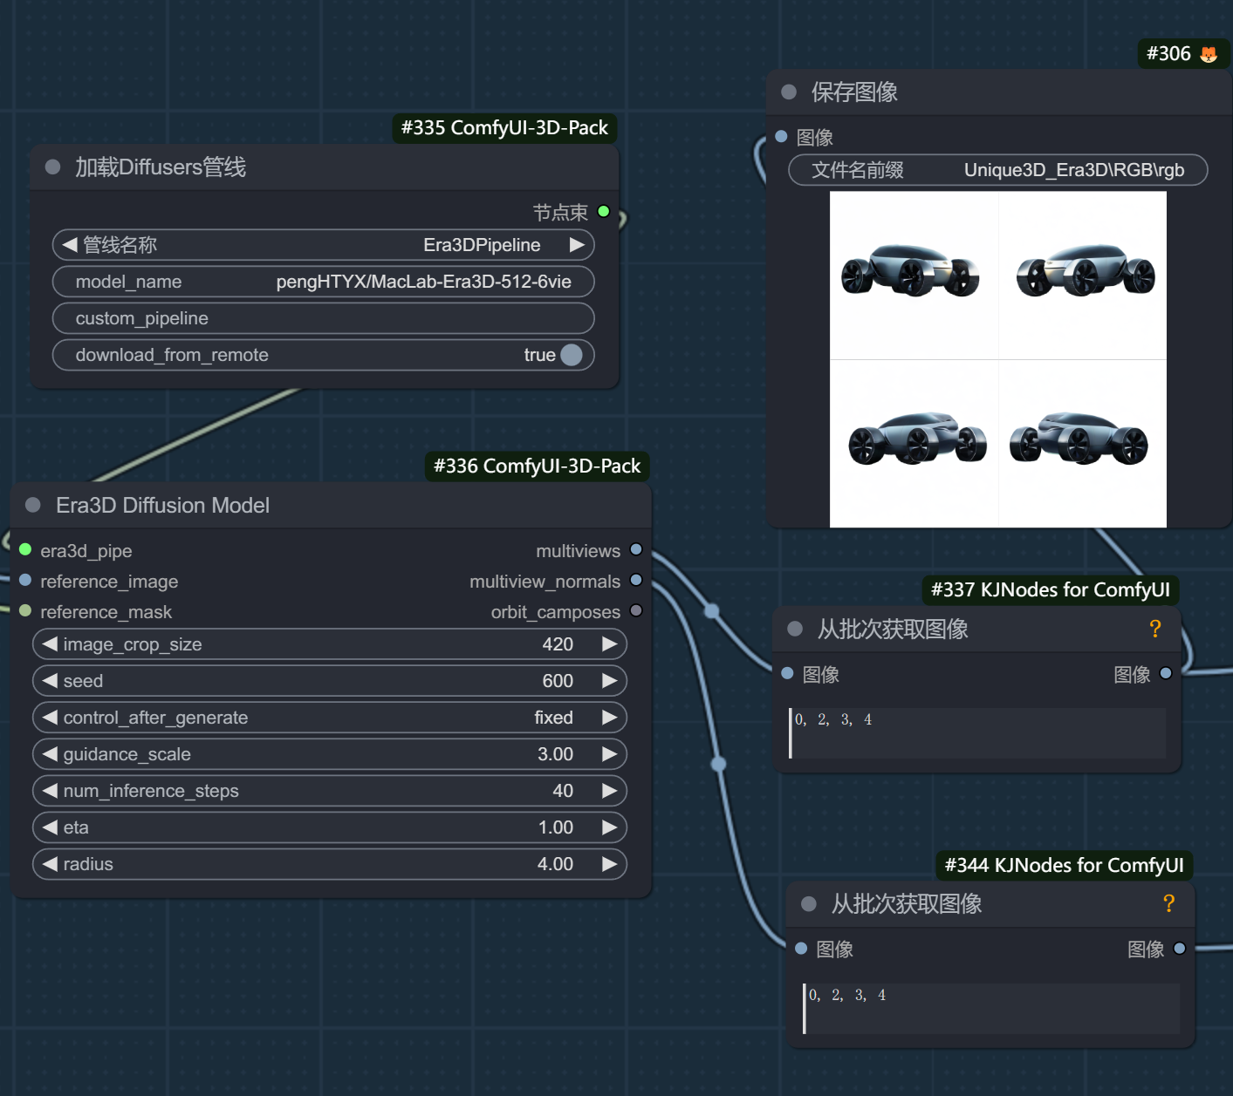Decrease guidance_scale with left arrow
1233x1096 pixels.
pos(50,754)
